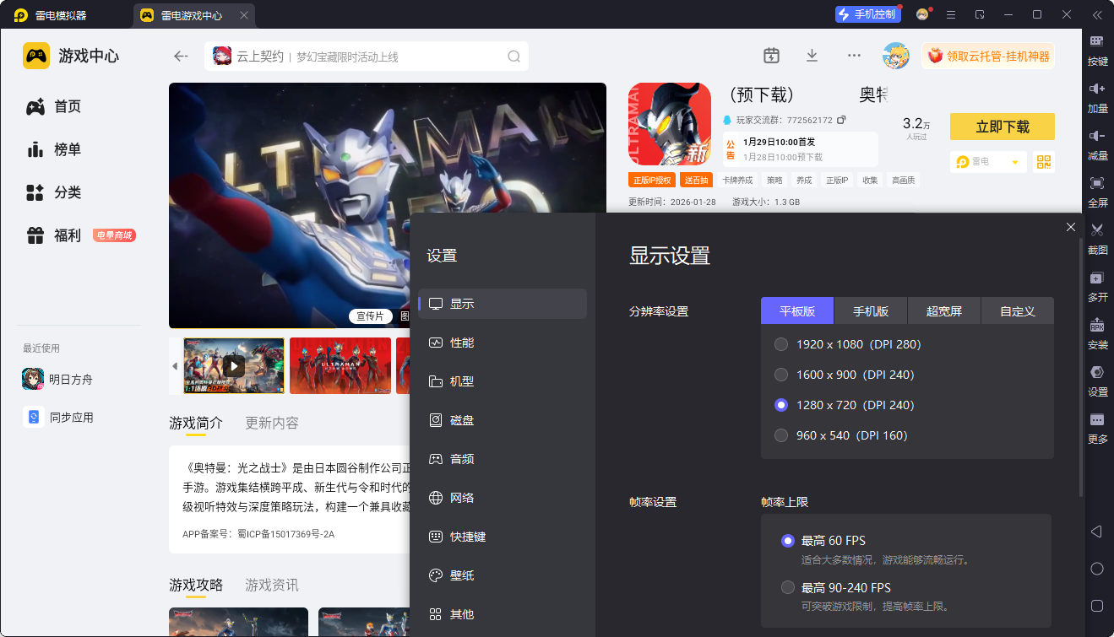Open the title bar hamburger menu
The image size is (1114, 637).
(x=951, y=14)
